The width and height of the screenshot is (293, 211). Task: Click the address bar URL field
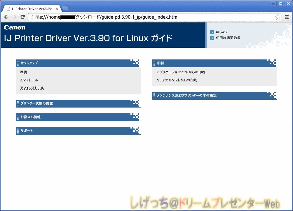point(155,17)
